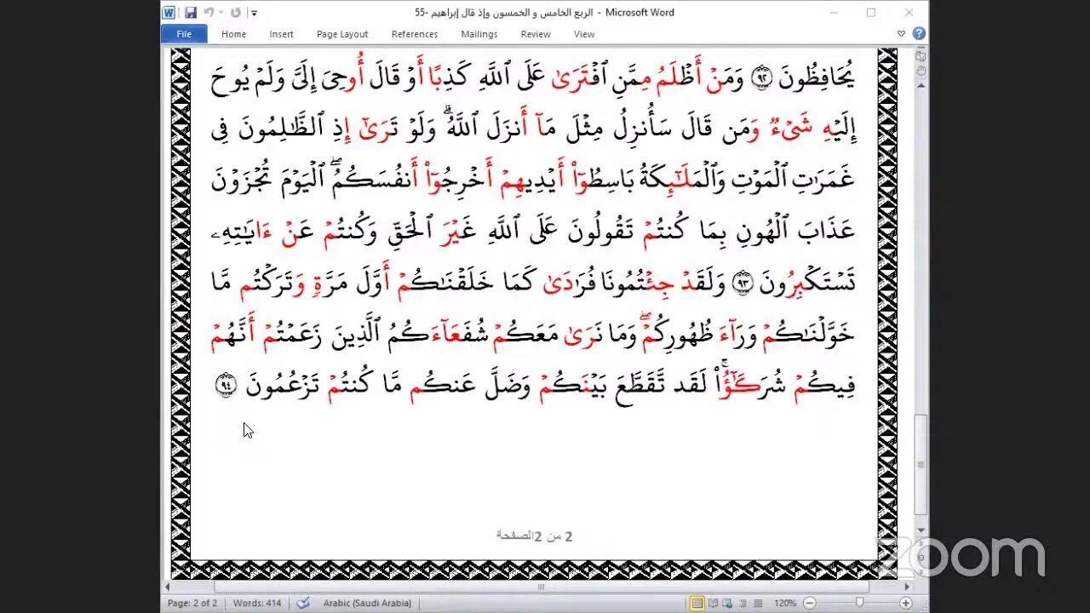Image resolution: width=1090 pixels, height=613 pixels.
Task: Open the Undo history dropdown arrow
Action: [x=221, y=13]
